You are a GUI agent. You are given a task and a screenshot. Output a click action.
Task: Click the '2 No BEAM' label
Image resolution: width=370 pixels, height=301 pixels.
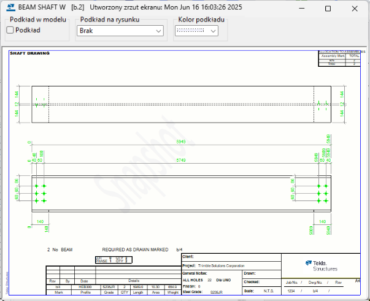(60, 250)
